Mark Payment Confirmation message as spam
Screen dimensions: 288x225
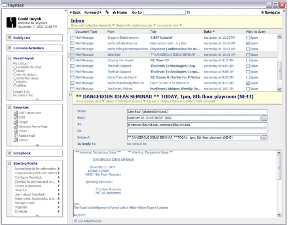click(x=248, y=49)
